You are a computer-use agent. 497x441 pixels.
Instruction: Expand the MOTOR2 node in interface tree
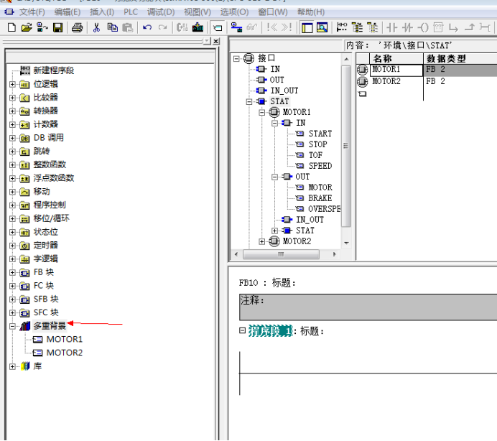pos(262,241)
